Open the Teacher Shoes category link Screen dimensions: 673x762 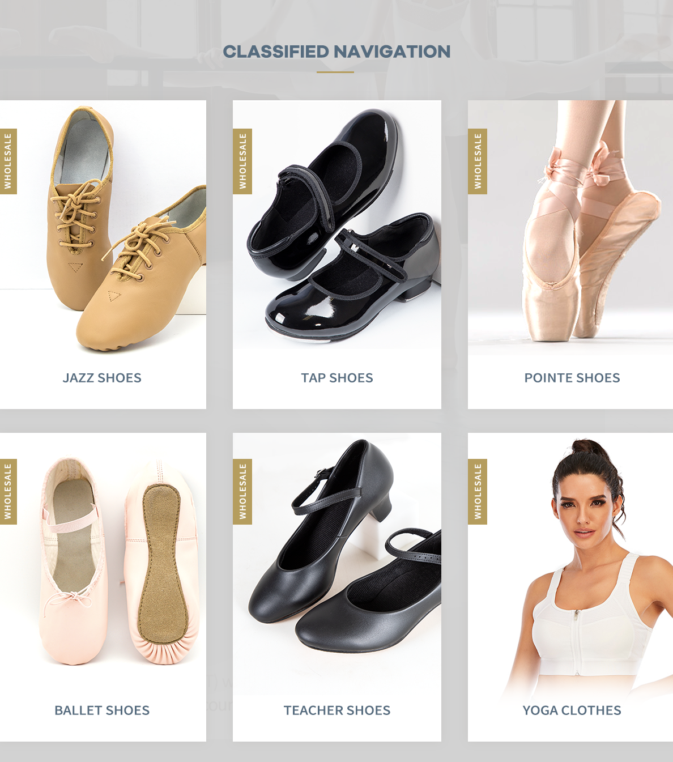pyautogui.click(x=337, y=710)
